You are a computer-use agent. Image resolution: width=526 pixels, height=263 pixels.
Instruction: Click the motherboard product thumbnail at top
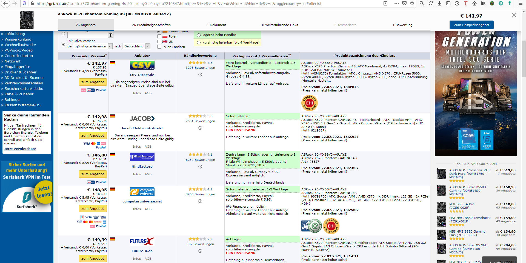point(27,20)
